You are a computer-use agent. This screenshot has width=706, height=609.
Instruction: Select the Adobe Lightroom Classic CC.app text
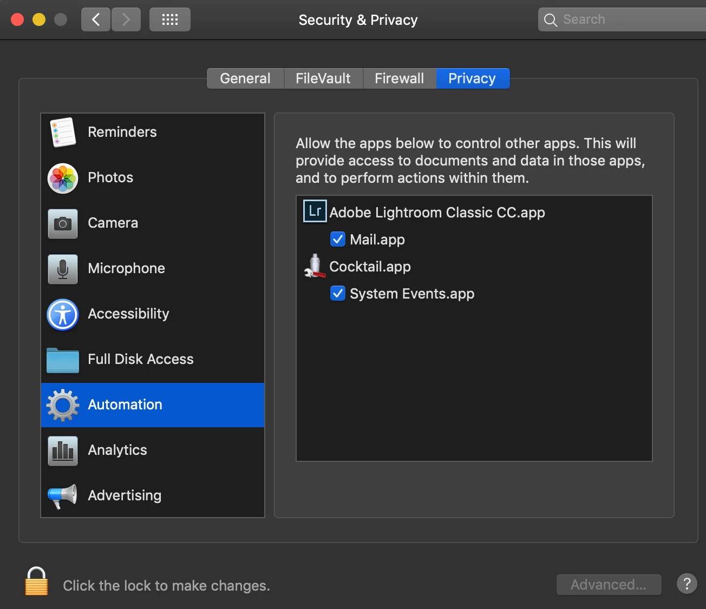(x=437, y=213)
